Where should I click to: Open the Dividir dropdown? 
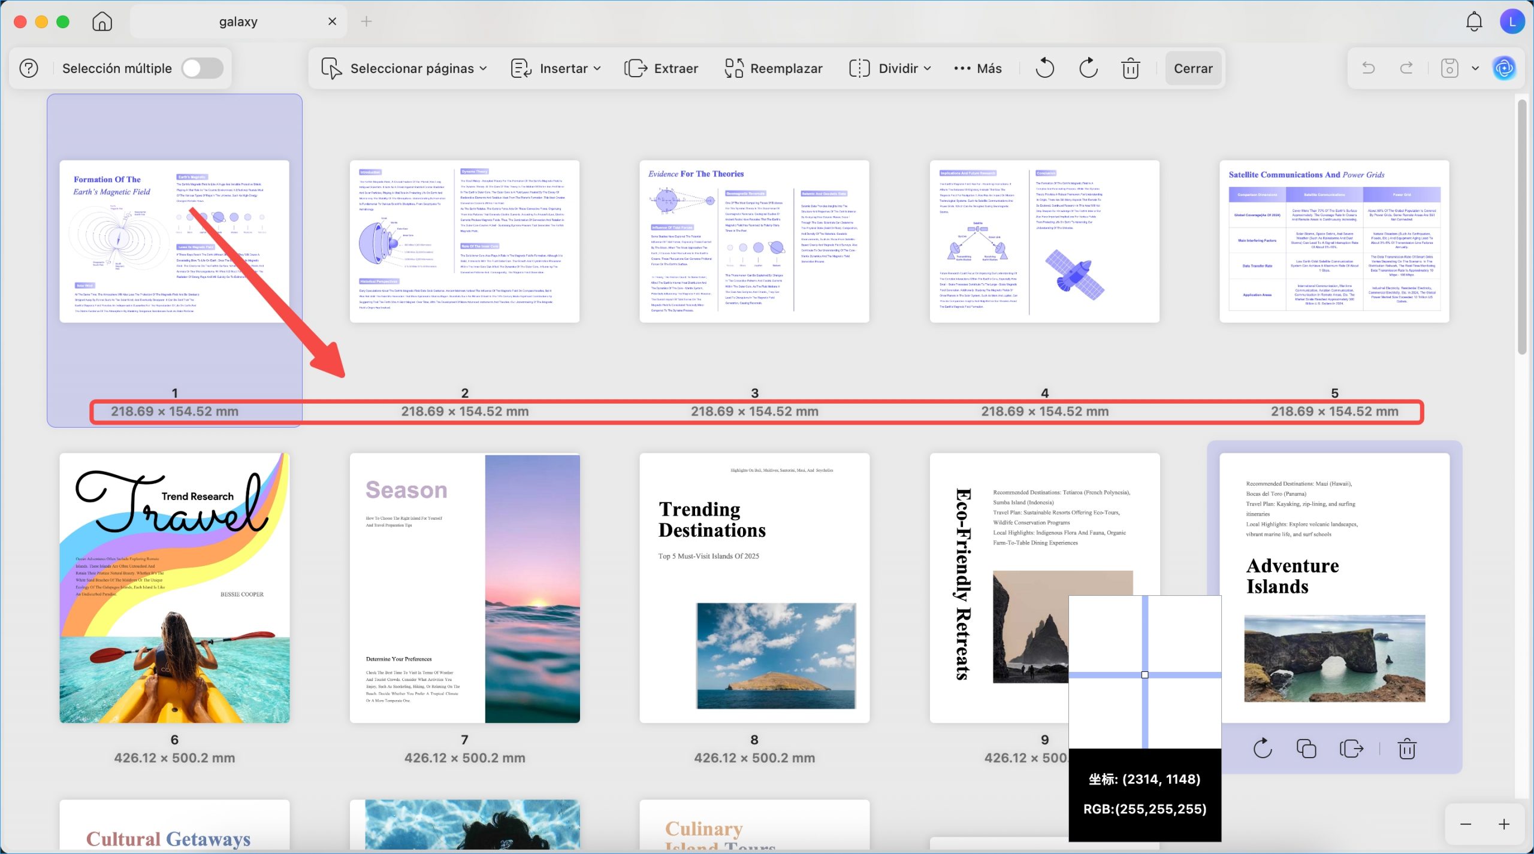point(928,68)
